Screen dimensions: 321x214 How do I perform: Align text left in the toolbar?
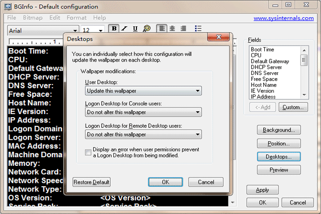click(163, 29)
